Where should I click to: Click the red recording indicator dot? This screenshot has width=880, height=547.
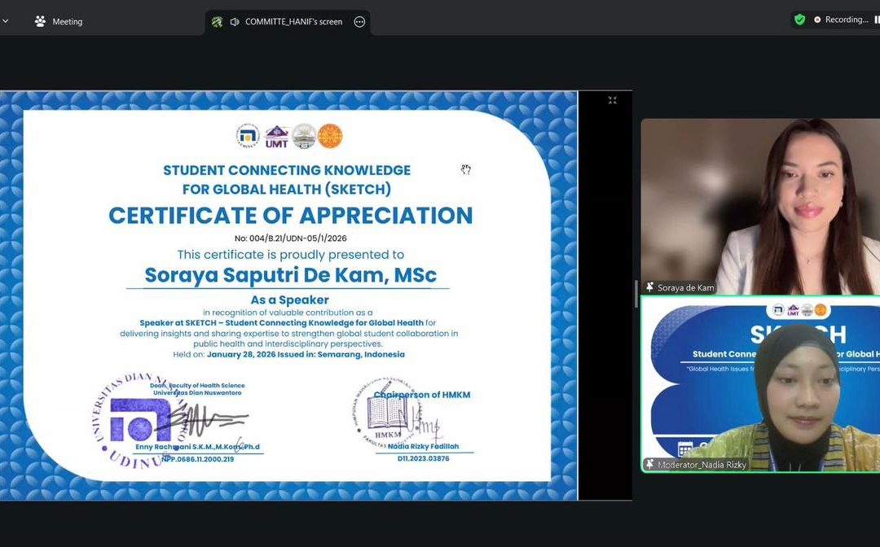pyautogui.click(x=817, y=20)
